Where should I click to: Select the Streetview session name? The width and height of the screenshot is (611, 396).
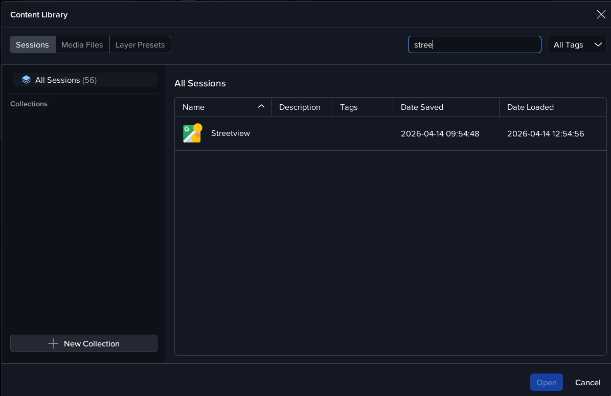(231, 133)
